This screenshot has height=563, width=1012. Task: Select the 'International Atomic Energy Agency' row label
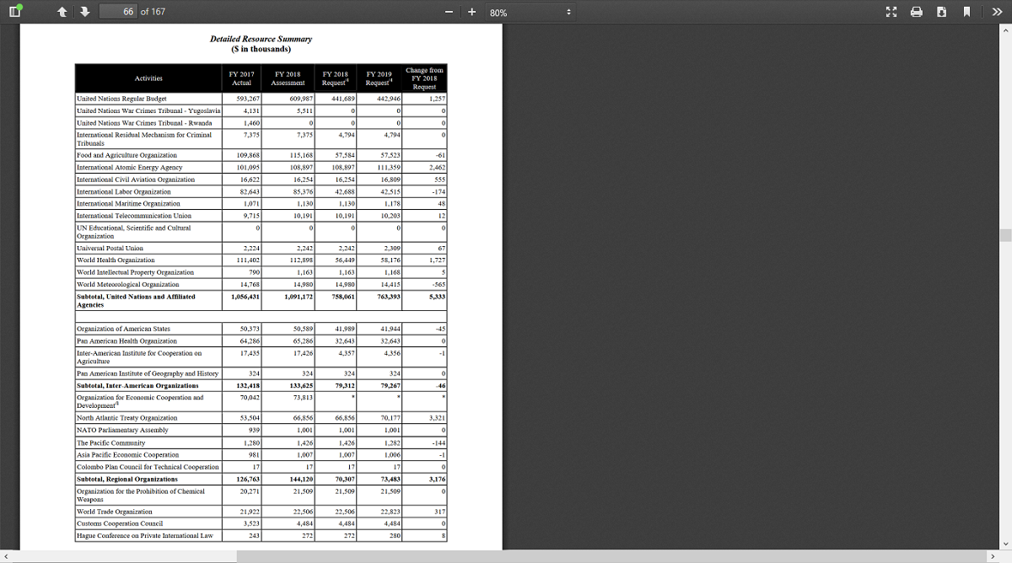[x=129, y=167]
